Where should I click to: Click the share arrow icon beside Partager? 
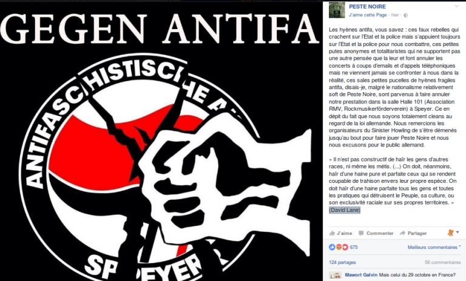402,233
